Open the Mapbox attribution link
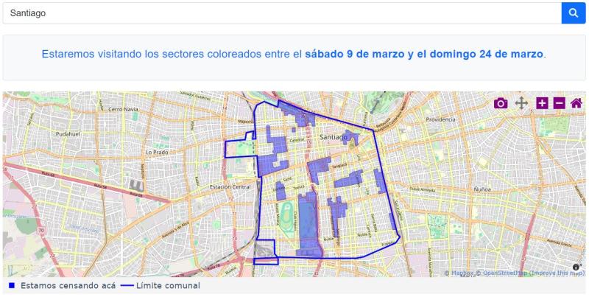589x297 pixels. (x=459, y=273)
